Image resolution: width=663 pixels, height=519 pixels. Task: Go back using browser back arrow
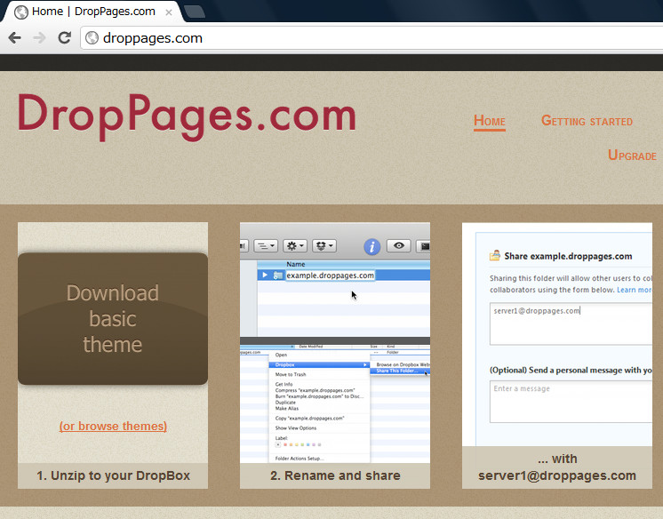(15, 38)
